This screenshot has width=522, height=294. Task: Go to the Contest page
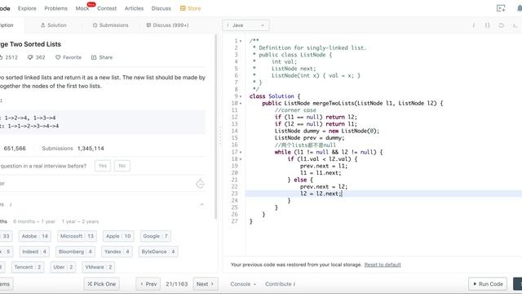[107, 8]
